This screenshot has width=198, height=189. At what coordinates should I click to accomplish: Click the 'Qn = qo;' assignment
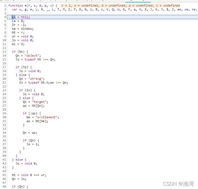tap(30, 133)
